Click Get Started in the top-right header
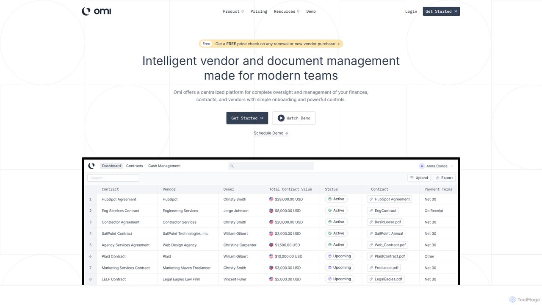 point(441,11)
